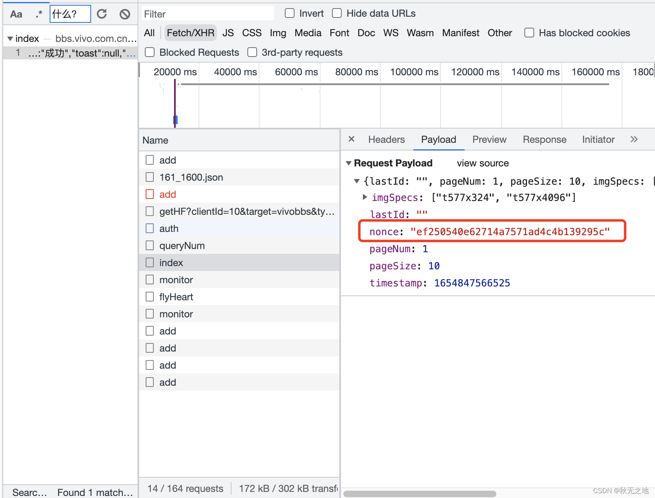
Task: Close the request details pane
Action: pyautogui.click(x=352, y=139)
